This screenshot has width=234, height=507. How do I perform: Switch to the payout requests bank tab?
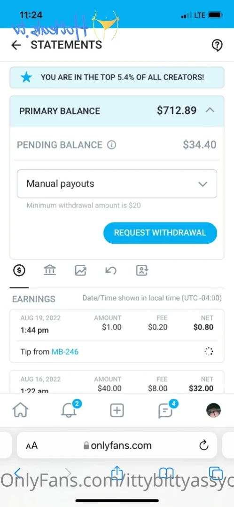49,270
